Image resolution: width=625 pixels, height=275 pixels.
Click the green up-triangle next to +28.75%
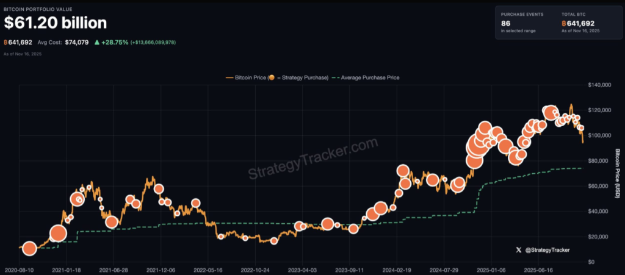[x=96, y=43]
